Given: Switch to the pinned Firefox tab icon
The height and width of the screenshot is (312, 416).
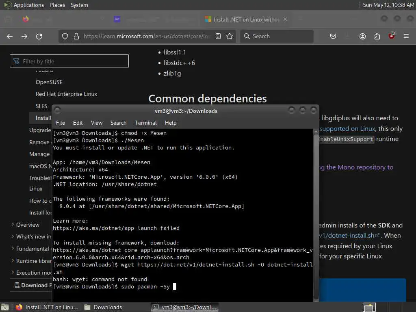Looking at the screenshot, I should click(26, 19).
